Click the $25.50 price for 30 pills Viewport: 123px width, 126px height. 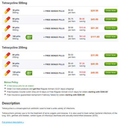click(x=94, y=11)
